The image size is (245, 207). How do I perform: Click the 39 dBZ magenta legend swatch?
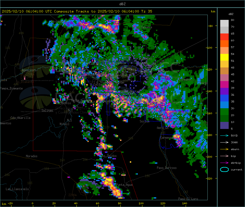224,84
